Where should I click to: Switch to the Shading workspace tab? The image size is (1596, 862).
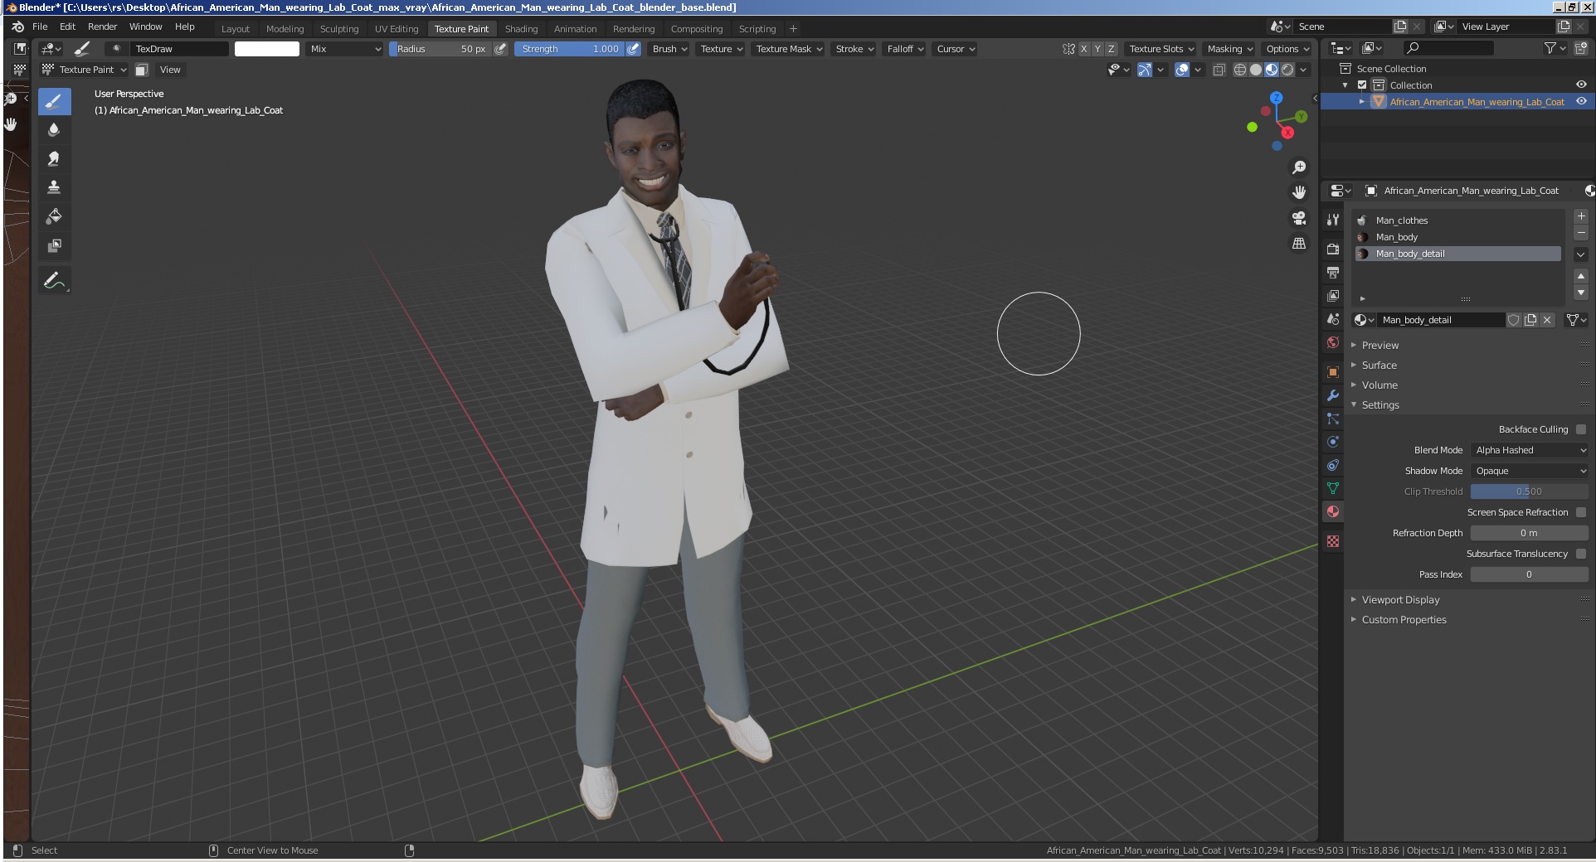pyautogui.click(x=521, y=29)
